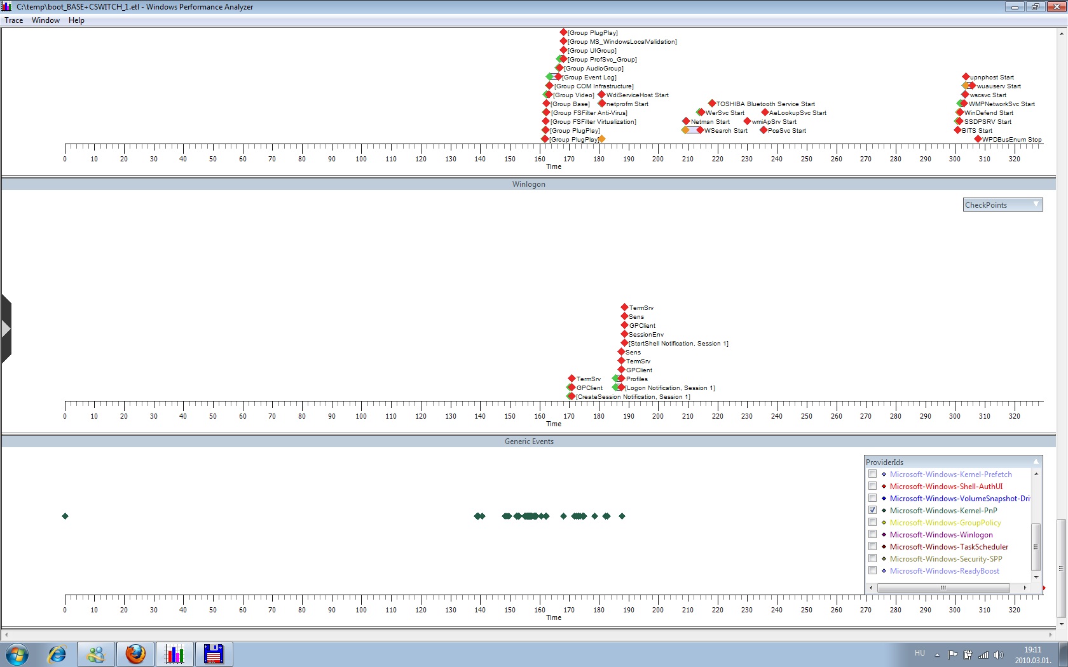Click the main window scroll up arrow
Screen dimensions: 1068x667
click(1061, 33)
